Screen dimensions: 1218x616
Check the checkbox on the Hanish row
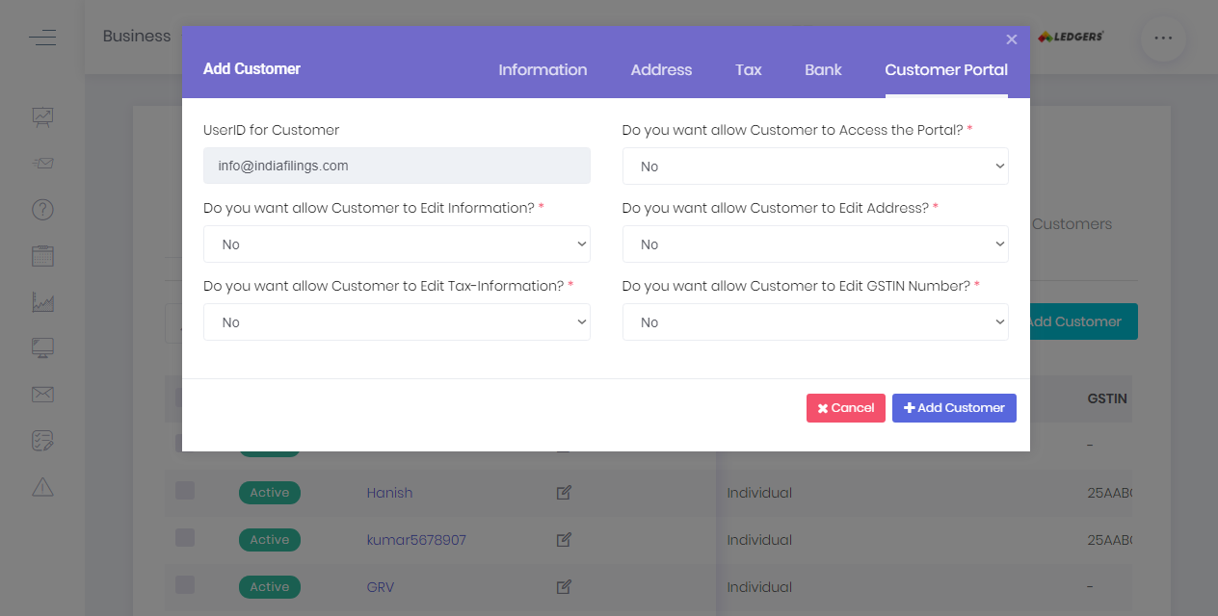click(185, 490)
